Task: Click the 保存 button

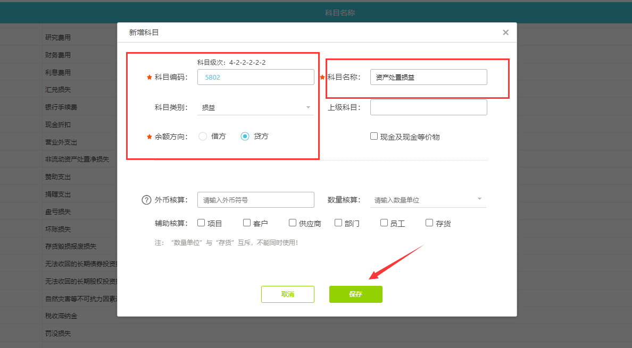Action: point(355,294)
